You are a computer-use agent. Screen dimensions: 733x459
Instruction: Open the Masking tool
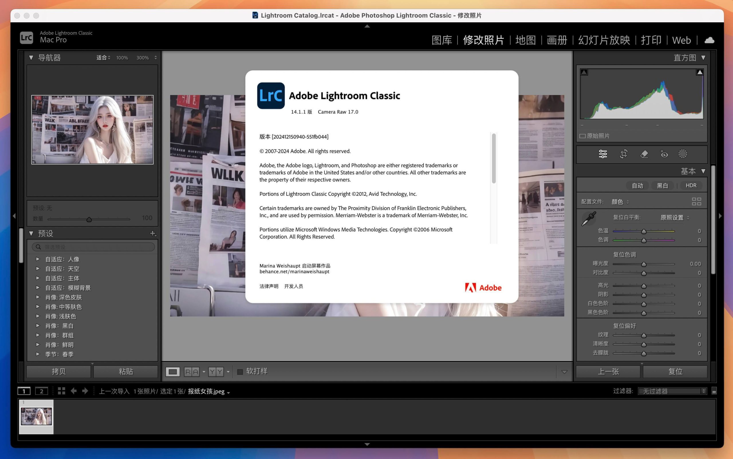(683, 154)
